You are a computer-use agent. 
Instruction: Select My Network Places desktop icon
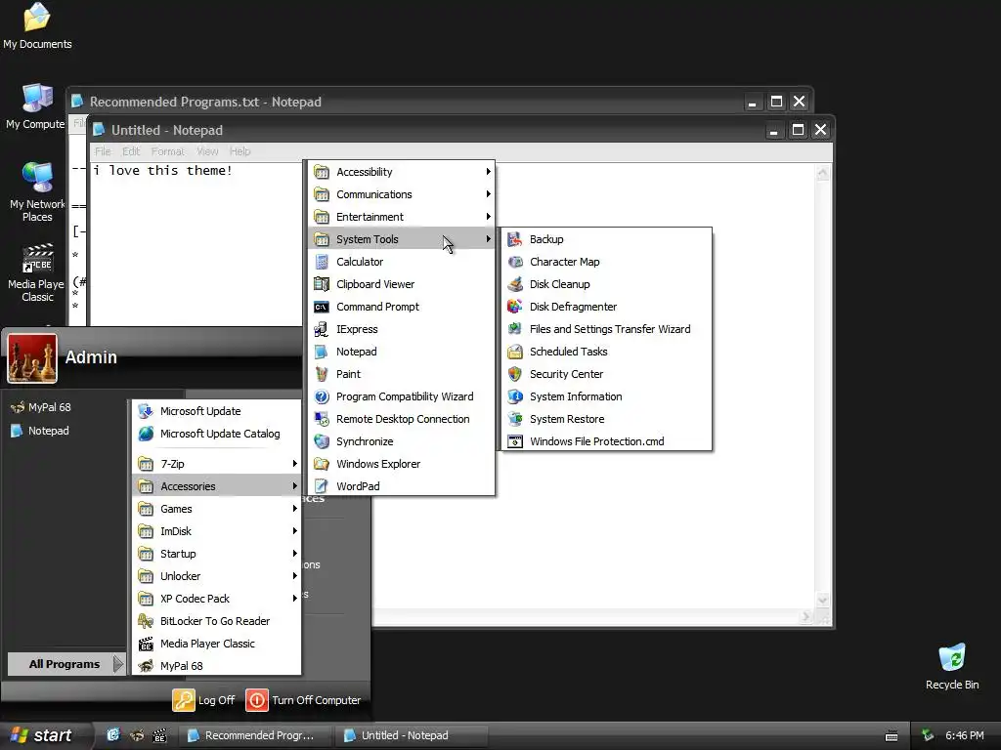pos(37,191)
